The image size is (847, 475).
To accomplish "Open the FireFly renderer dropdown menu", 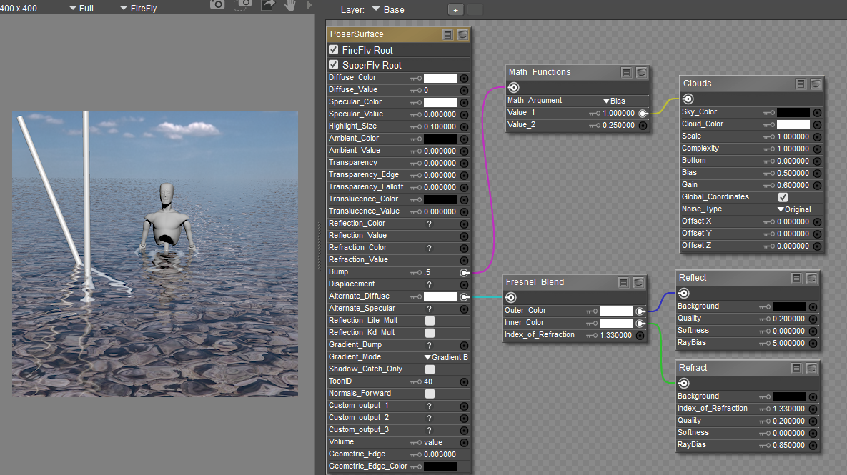I will coord(138,9).
